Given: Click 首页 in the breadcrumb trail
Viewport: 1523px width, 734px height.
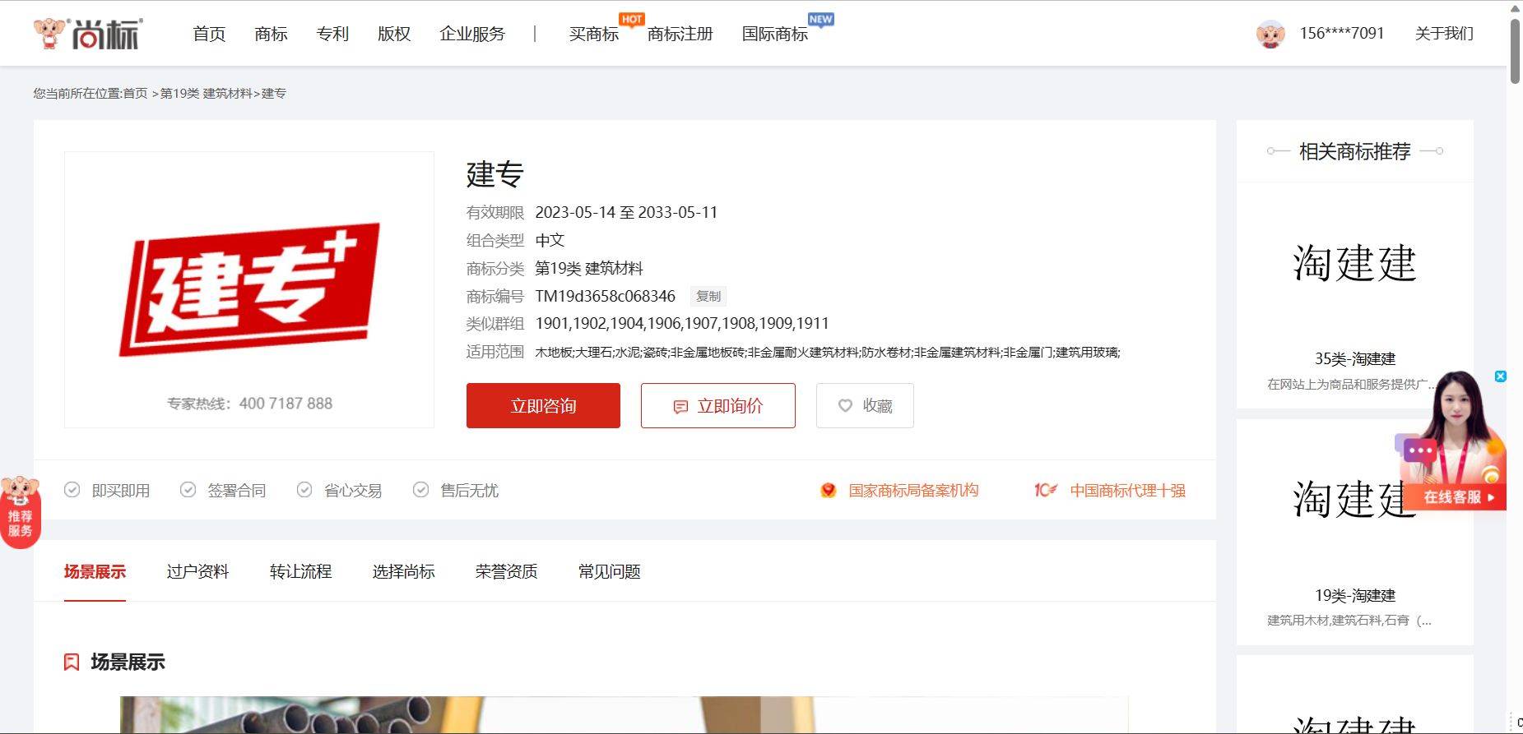Looking at the screenshot, I should [135, 94].
